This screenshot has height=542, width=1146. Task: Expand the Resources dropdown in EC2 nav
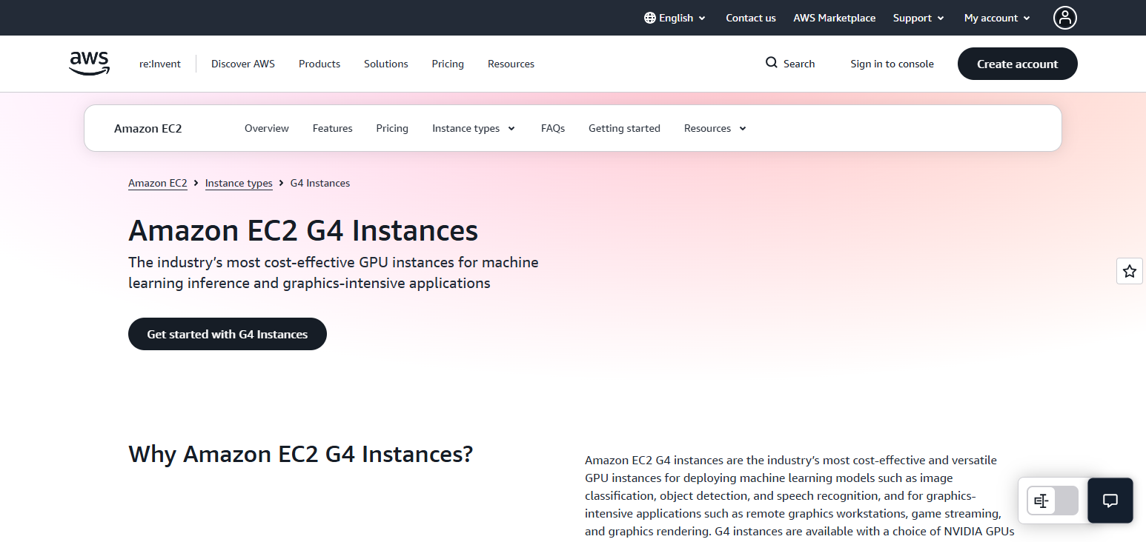(715, 128)
